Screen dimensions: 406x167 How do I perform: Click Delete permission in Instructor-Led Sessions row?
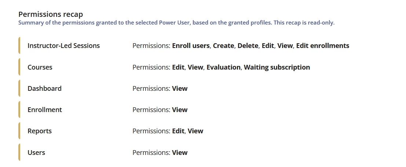[x=248, y=46]
